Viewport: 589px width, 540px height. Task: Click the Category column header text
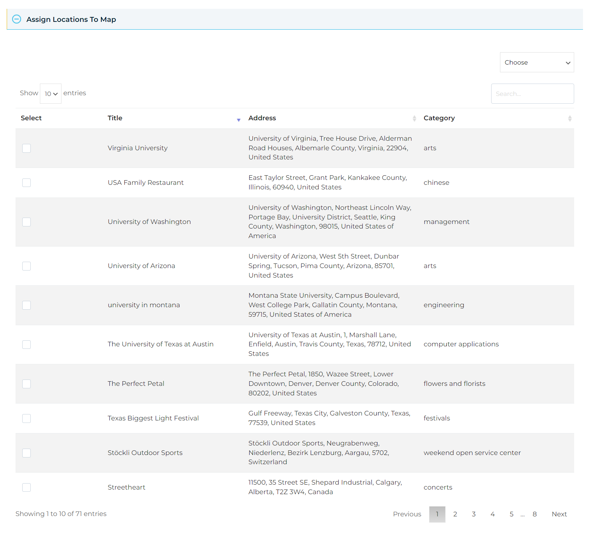tap(439, 118)
